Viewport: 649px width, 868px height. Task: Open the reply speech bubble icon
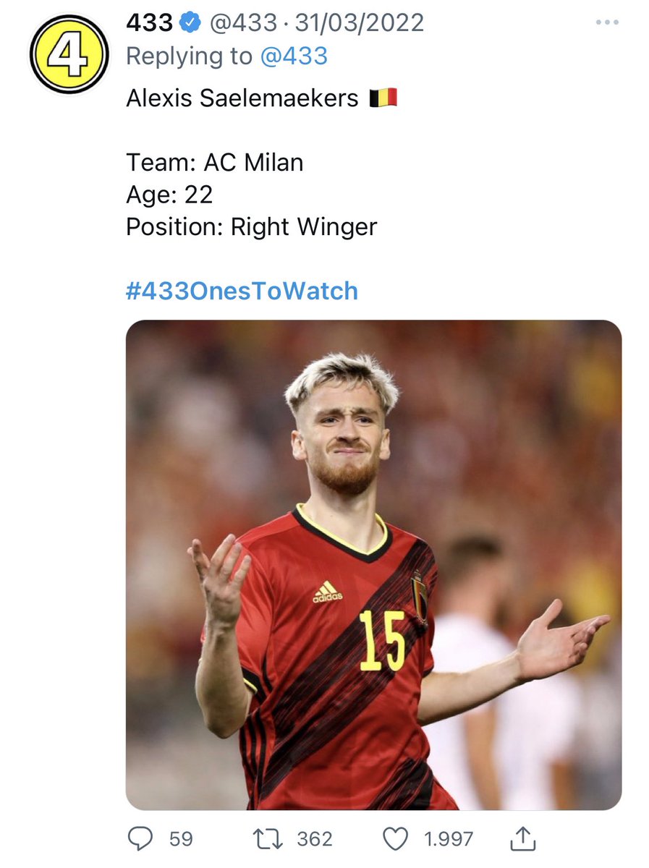139,839
